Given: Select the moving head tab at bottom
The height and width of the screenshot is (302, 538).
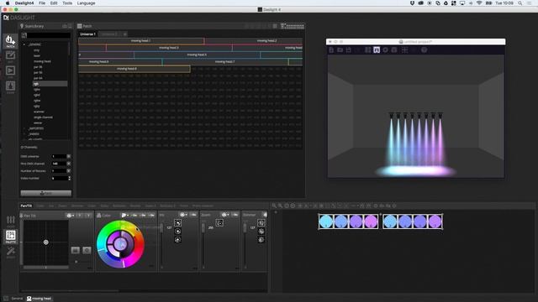Looking at the screenshot, I should point(40,299).
